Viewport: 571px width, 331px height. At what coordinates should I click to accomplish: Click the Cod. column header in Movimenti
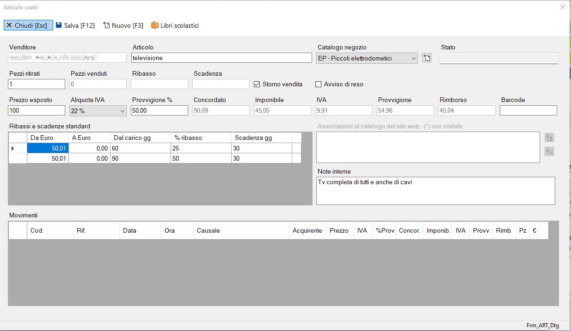(50, 230)
